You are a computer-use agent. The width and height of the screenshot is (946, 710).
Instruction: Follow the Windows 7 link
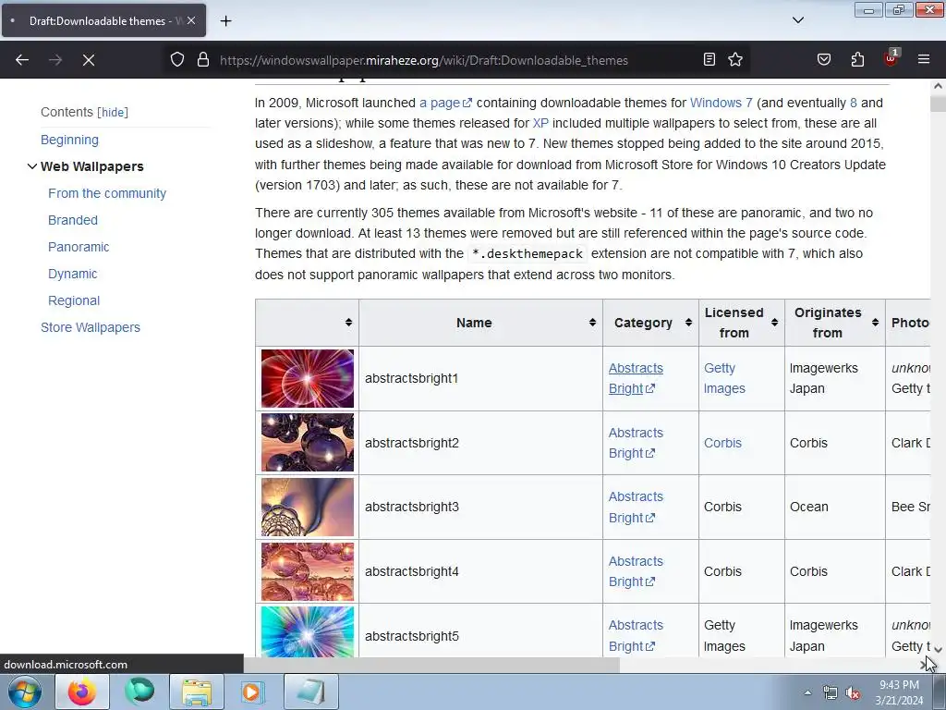point(721,103)
